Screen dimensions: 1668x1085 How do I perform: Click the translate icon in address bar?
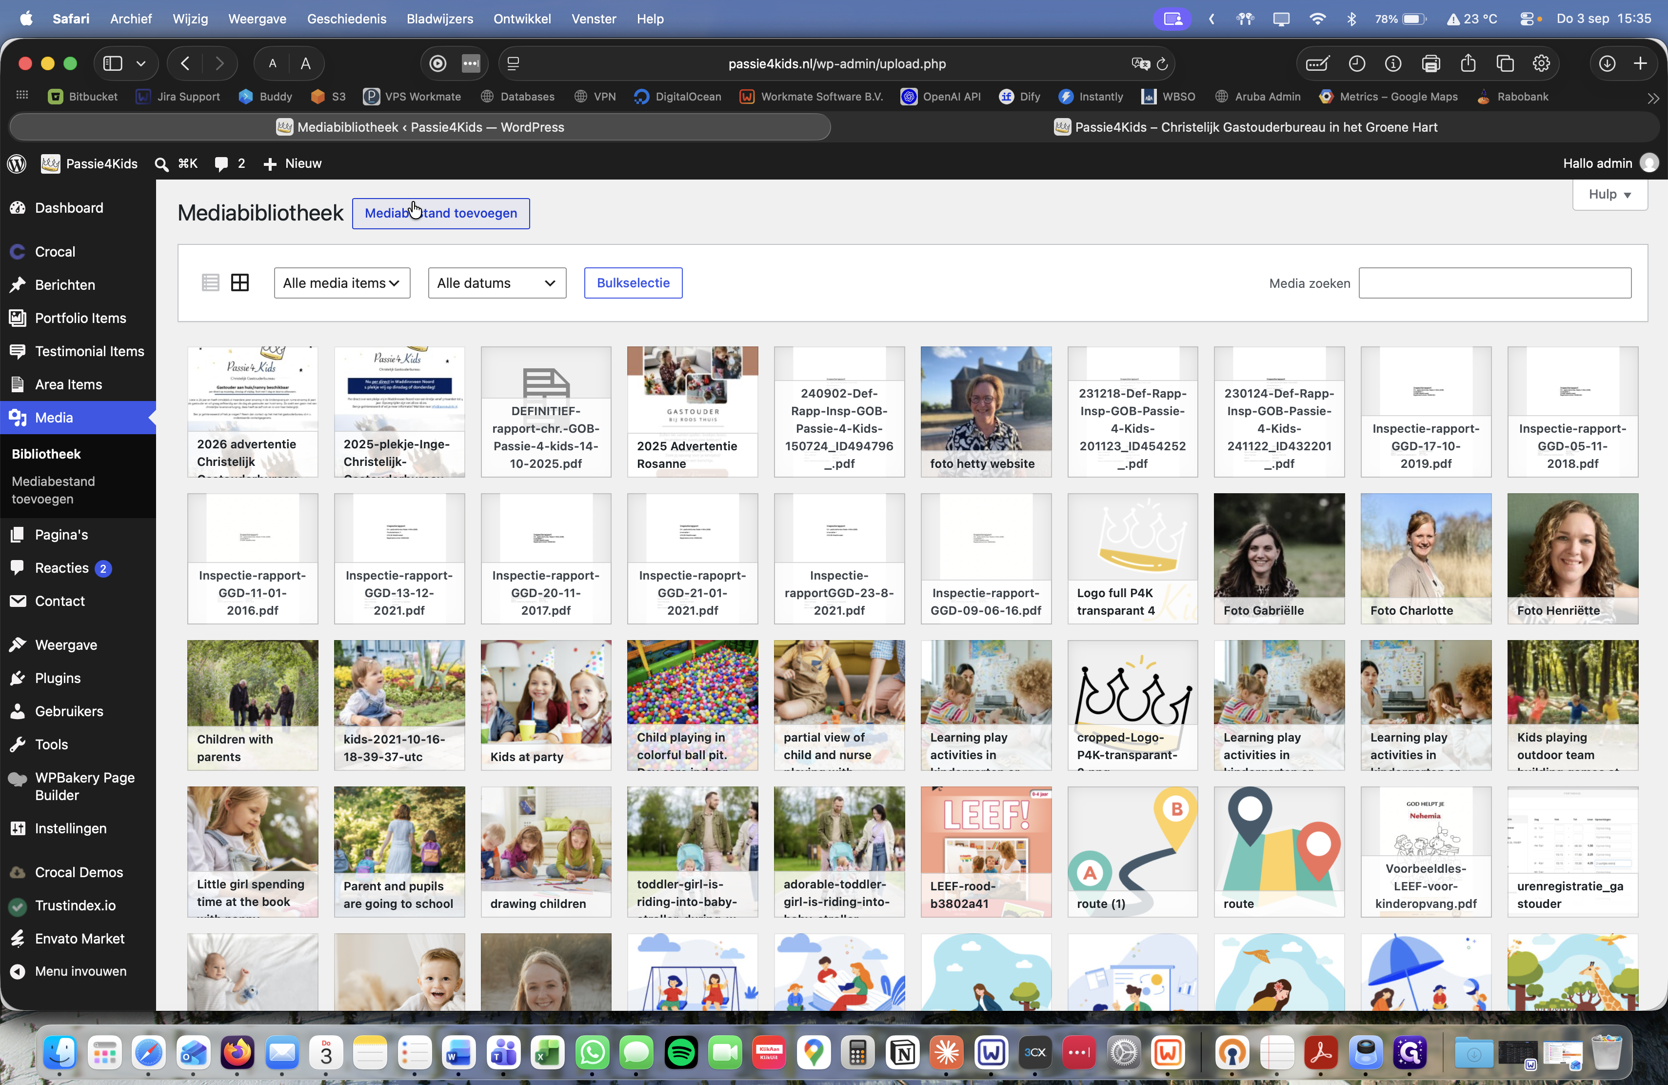tap(1140, 64)
